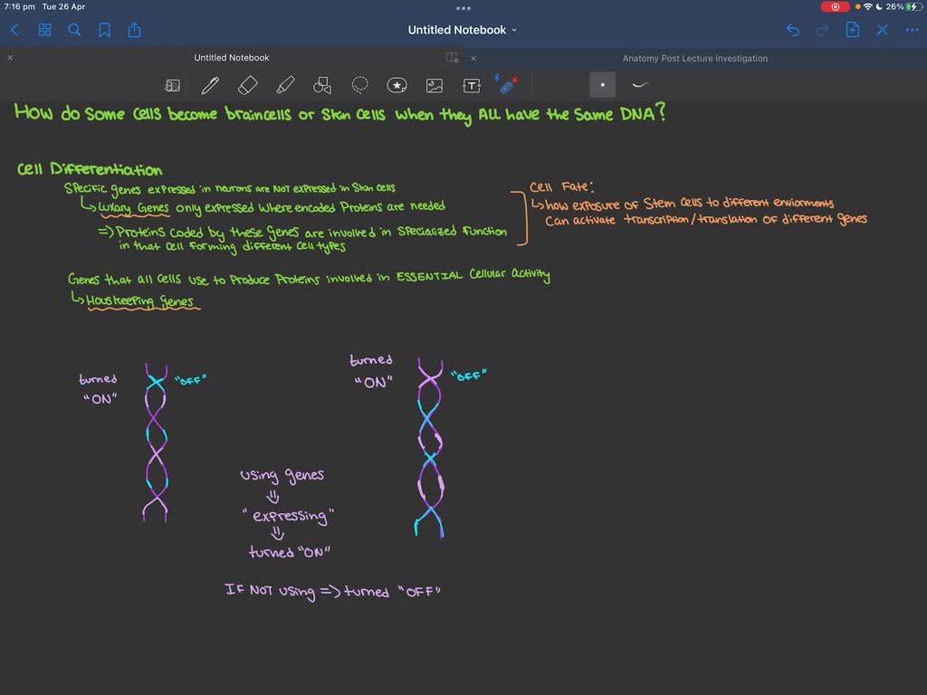
Task: Select the Pen tool
Action: tap(210, 85)
